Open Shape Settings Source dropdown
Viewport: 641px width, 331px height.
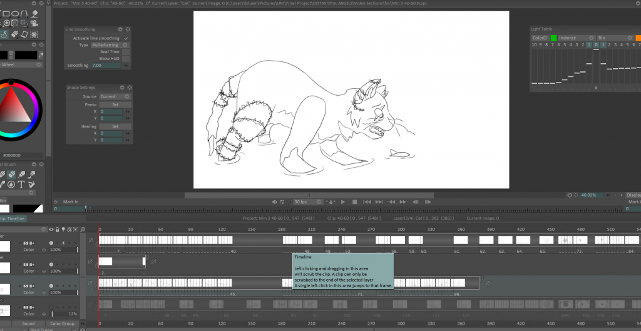coord(115,96)
